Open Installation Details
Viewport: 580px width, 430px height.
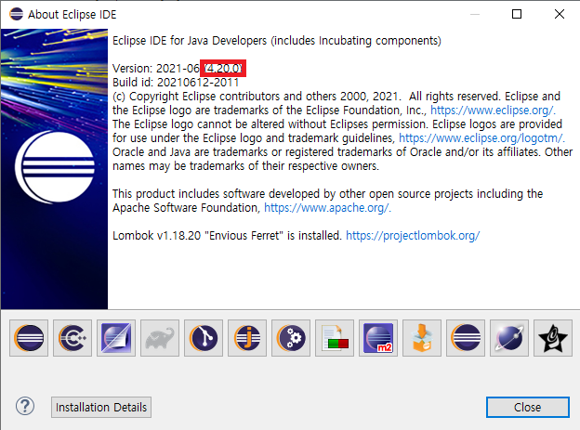click(101, 407)
